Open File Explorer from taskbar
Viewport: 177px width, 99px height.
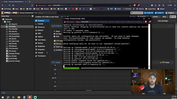pos(19,97)
